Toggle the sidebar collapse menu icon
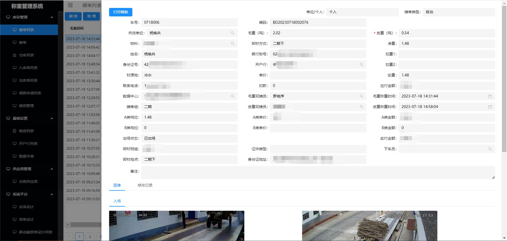Screen dimensions: 507x241 click(70, 5)
